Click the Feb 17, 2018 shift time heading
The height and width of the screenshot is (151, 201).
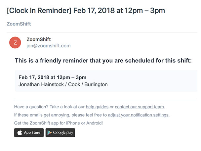point(53,77)
